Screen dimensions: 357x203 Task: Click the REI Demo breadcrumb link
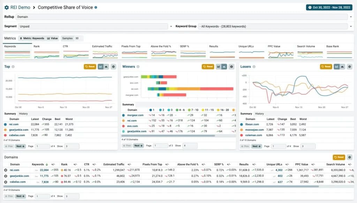coord(20,8)
